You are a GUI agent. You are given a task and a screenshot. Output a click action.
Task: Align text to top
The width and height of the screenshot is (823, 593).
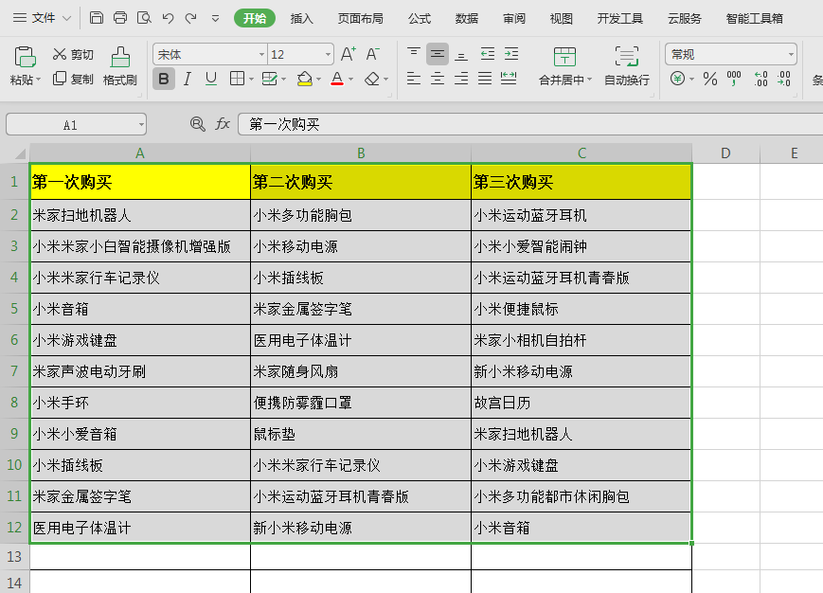414,54
